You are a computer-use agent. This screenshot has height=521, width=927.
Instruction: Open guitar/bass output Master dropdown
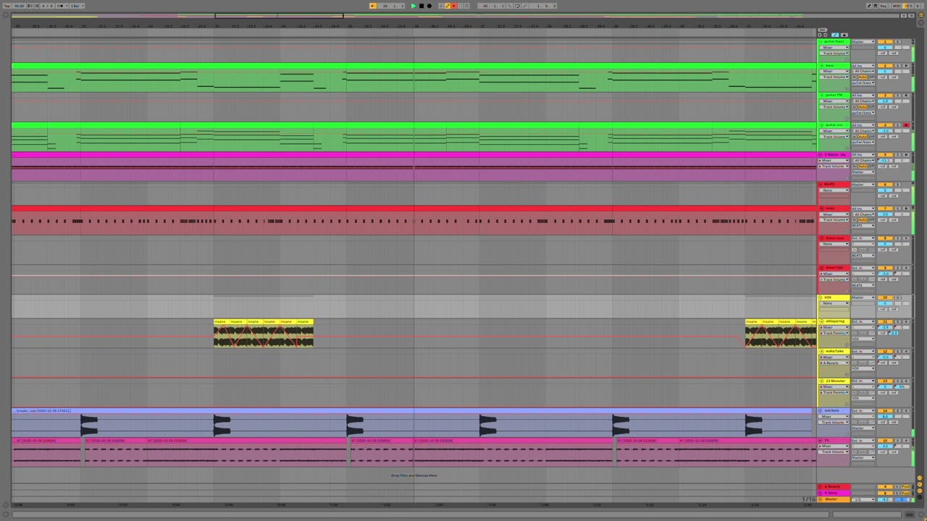863,42
